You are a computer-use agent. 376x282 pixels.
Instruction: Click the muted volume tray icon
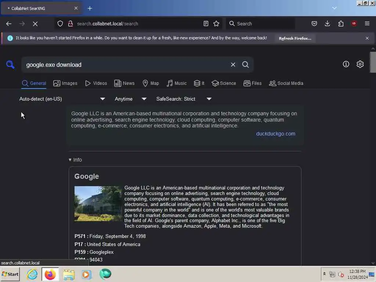click(x=341, y=274)
